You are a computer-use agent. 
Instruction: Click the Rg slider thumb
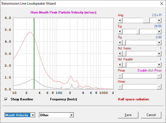coord(124,43)
